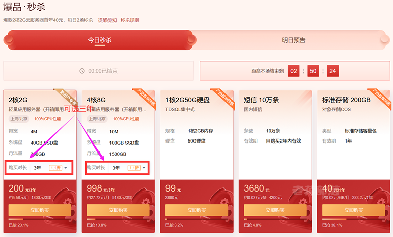
Task: Click the 标准存储 200GB card title
Action: pyautogui.click(x=347, y=100)
